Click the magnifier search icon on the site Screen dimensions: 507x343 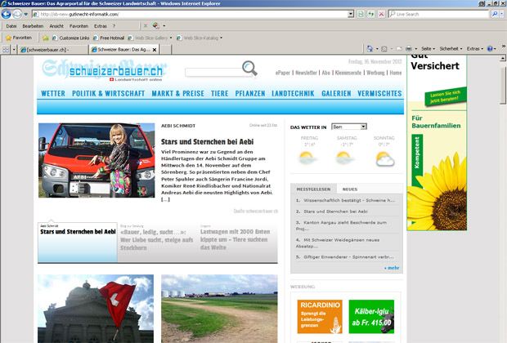click(250, 73)
